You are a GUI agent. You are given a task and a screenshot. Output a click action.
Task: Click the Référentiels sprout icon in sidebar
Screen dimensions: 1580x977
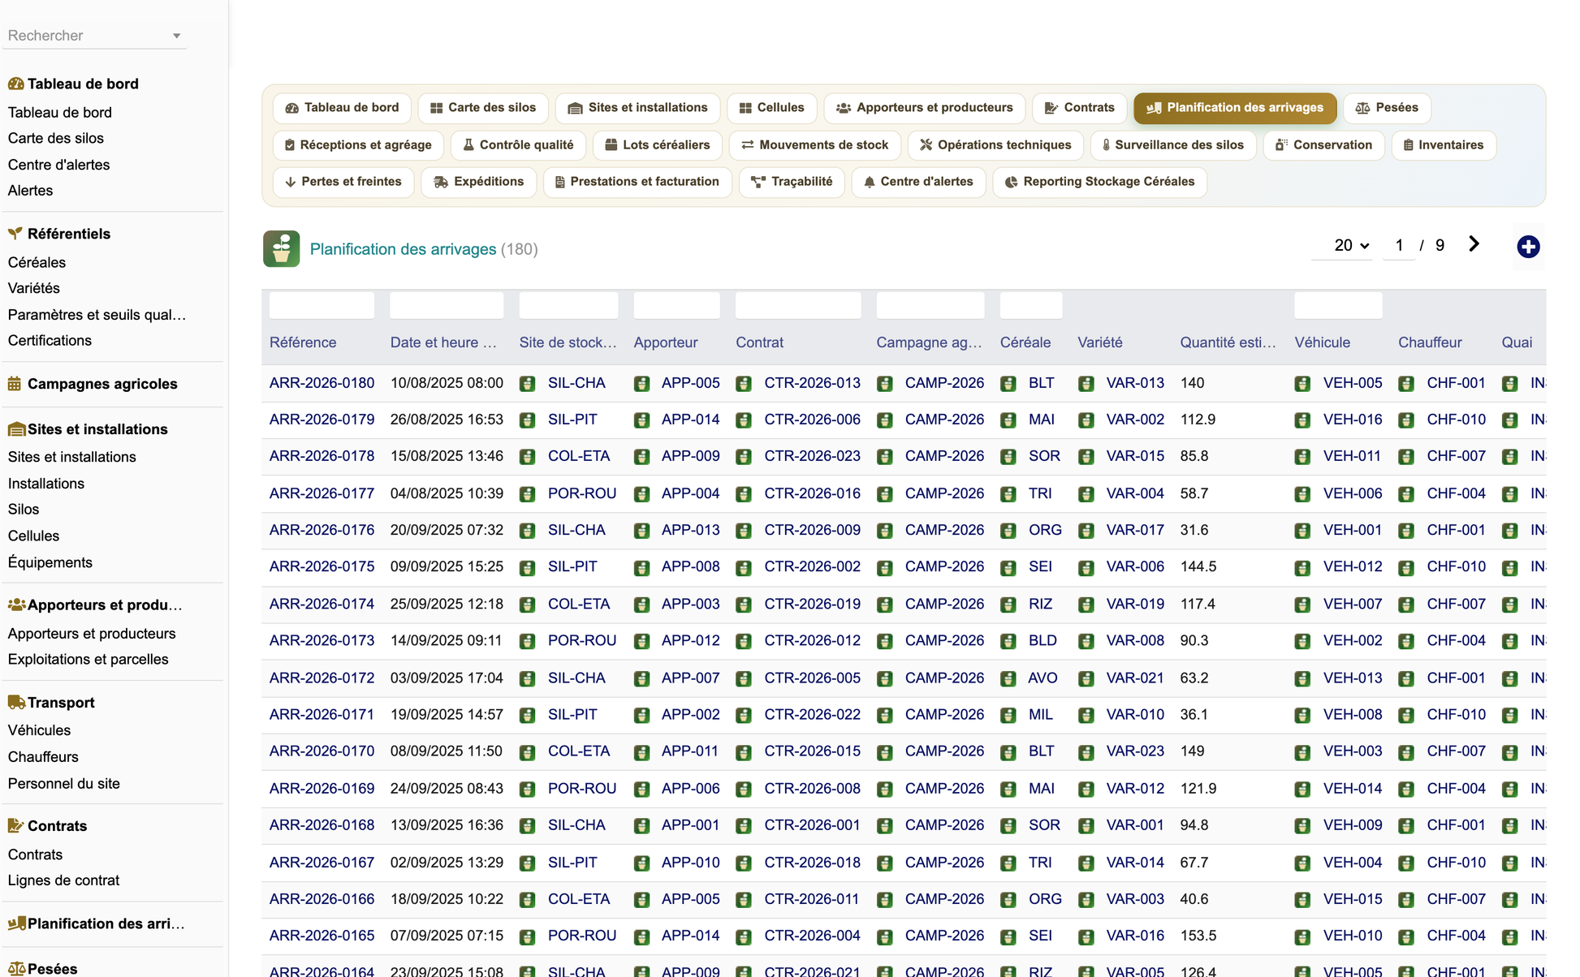click(x=15, y=234)
